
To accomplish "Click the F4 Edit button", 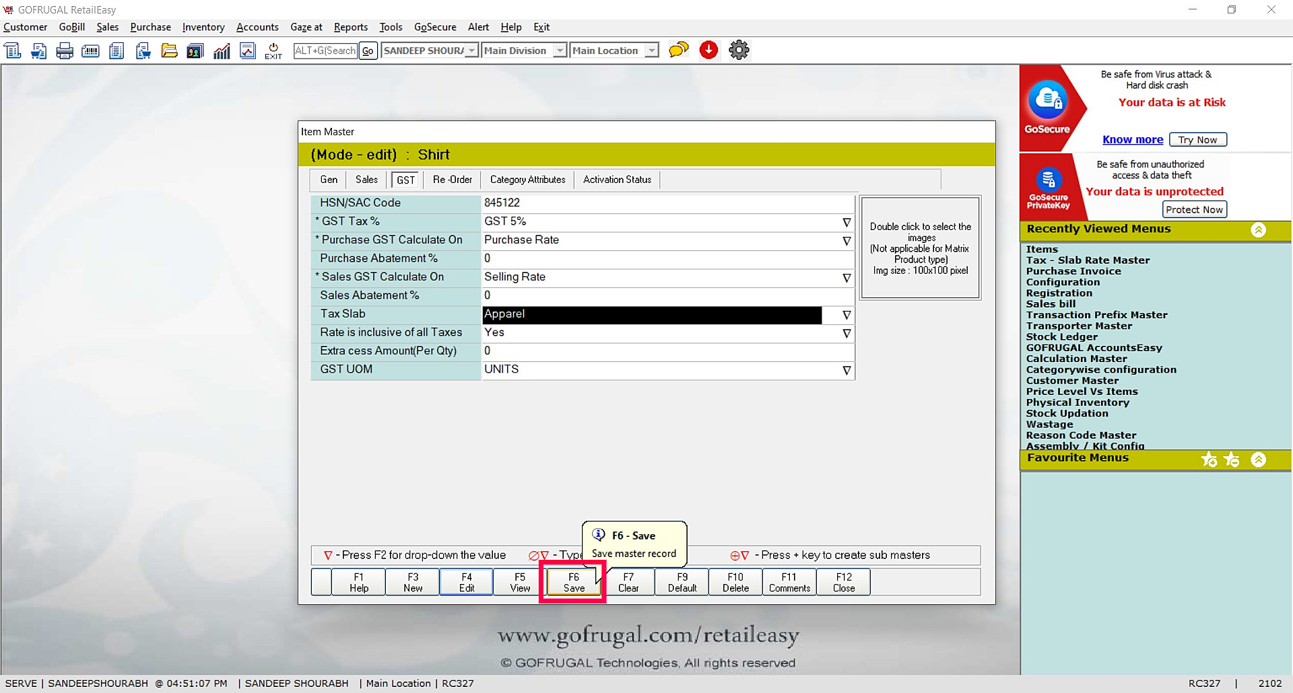I will (467, 582).
